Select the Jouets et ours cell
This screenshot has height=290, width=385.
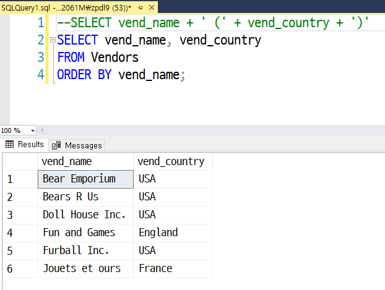[x=85, y=268]
